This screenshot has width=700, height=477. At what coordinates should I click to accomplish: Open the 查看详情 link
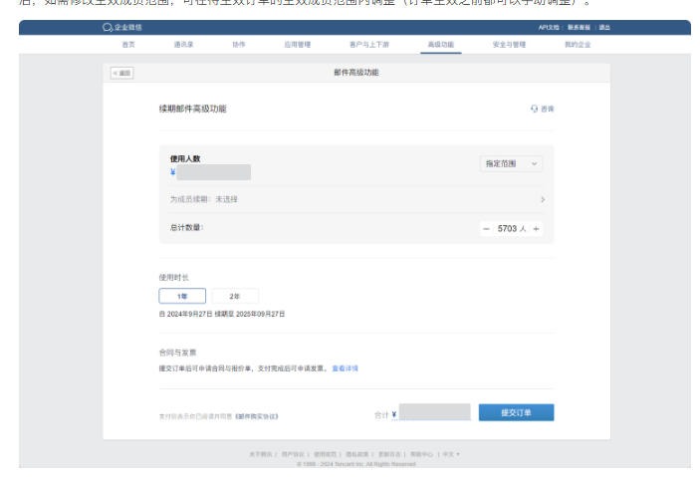[346, 368]
